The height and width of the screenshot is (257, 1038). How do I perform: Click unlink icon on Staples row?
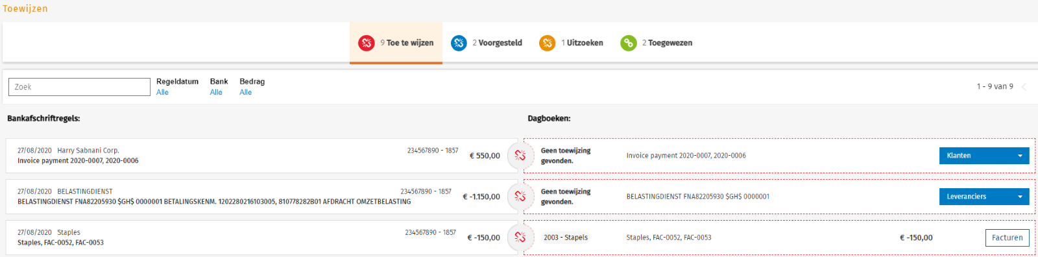[x=520, y=238]
